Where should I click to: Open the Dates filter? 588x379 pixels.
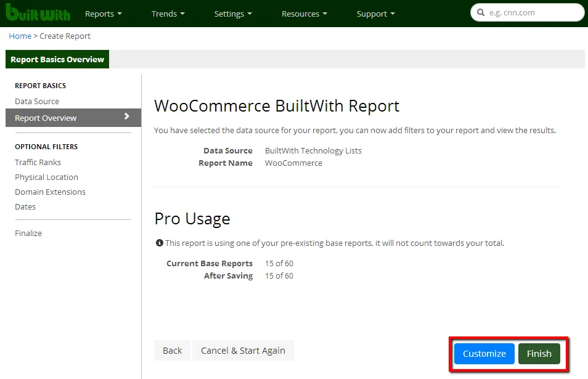[x=25, y=207]
